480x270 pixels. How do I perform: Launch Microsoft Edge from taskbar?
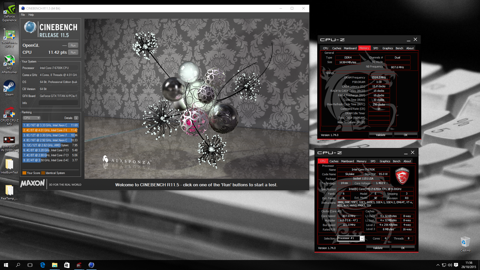[x=42, y=265]
